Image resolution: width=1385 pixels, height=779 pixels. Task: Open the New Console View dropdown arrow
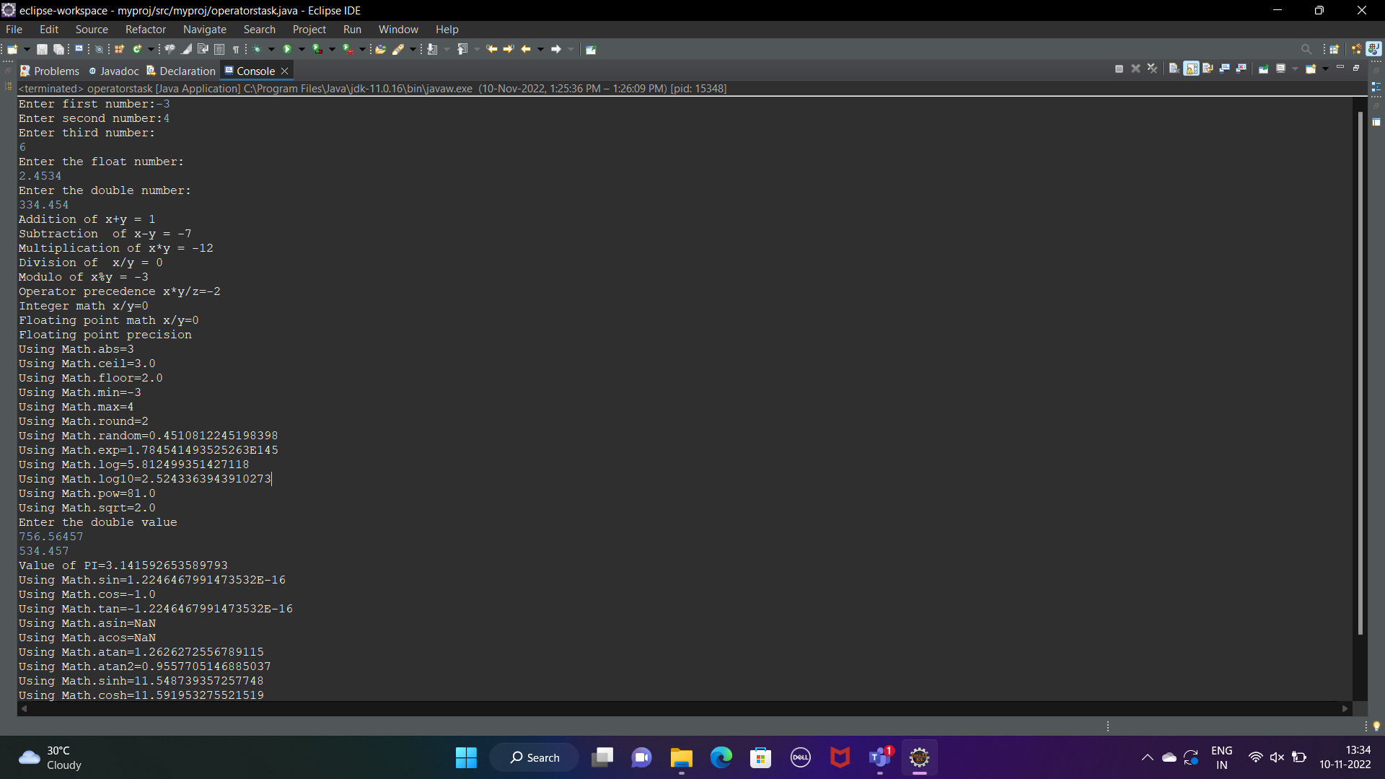(1325, 69)
